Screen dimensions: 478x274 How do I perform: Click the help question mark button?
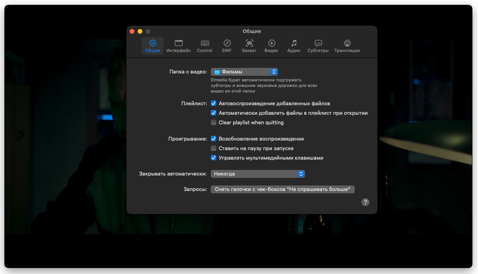pyautogui.click(x=365, y=202)
